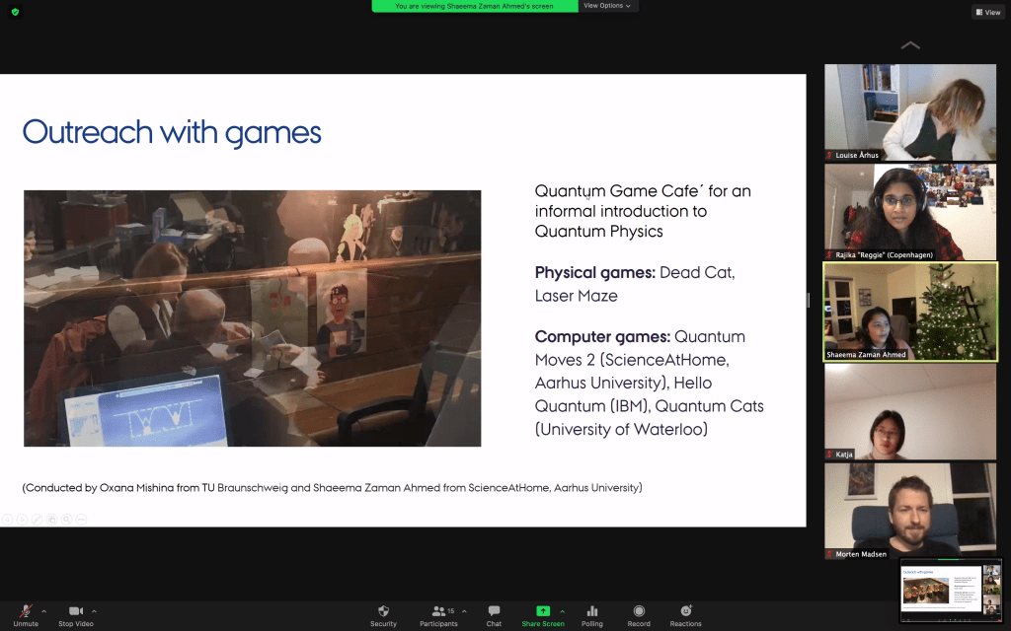Select Louise Århus's video tile

click(x=910, y=112)
